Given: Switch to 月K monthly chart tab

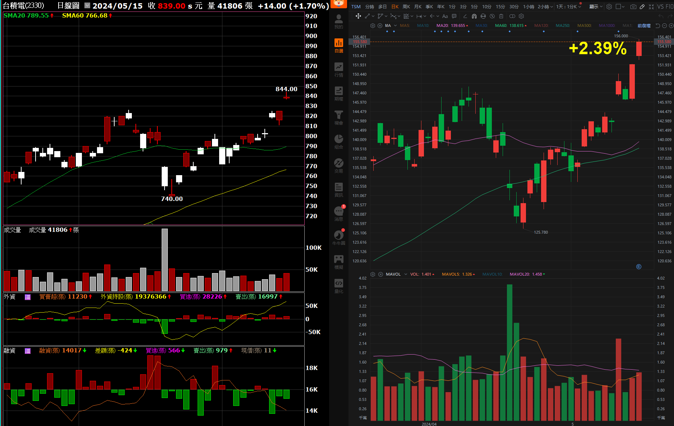Looking at the screenshot, I should click(x=418, y=6).
